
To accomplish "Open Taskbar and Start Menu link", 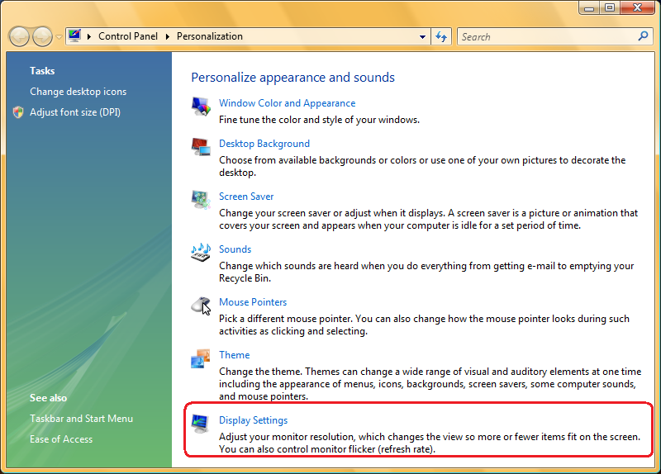I will coord(81,419).
